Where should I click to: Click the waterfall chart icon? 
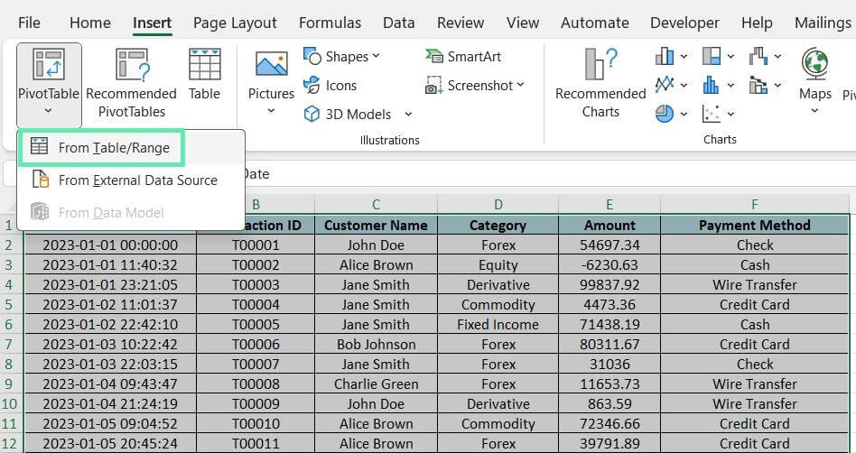click(758, 56)
